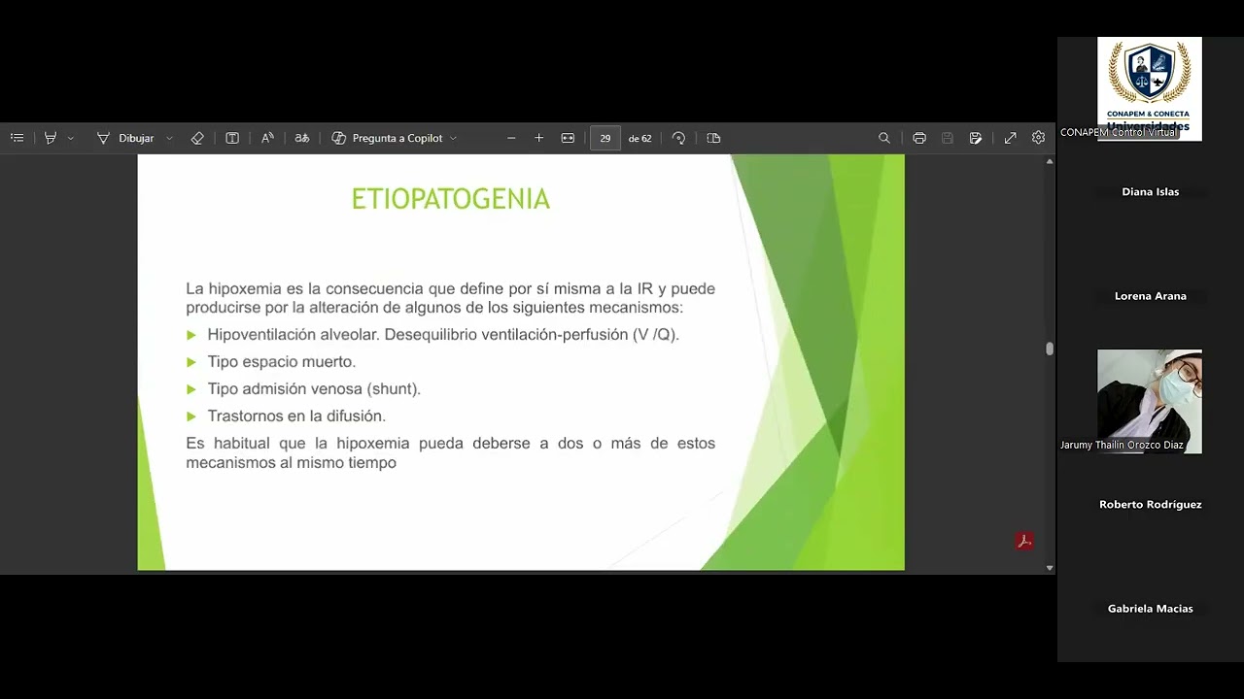Expand the Dibujar options dropdown
This screenshot has height=699, width=1244.
pos(169,138)
